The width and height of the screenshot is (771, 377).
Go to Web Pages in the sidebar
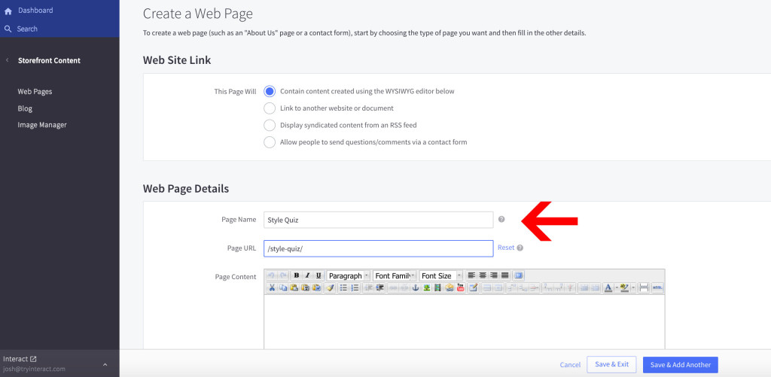click(35, 91)
